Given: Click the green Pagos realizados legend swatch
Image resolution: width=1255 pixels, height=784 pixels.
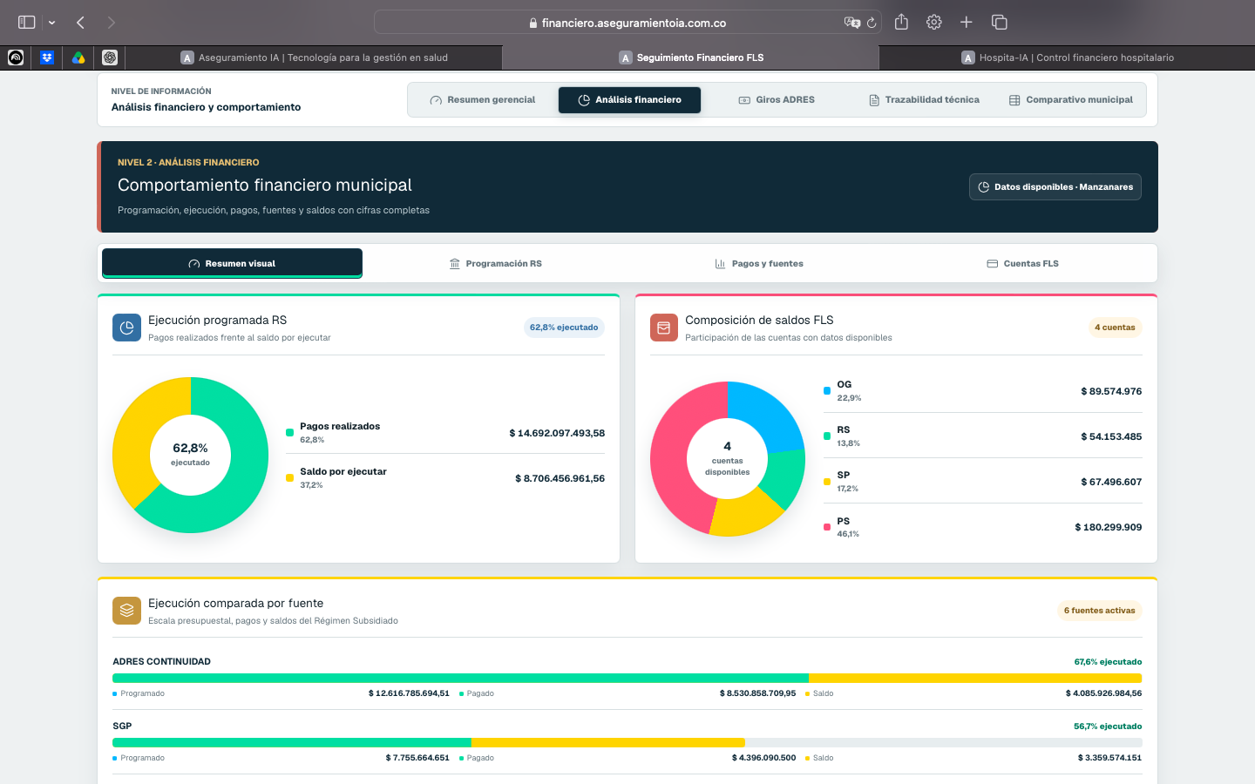Looking at the screenshot, I should (289, 432).
